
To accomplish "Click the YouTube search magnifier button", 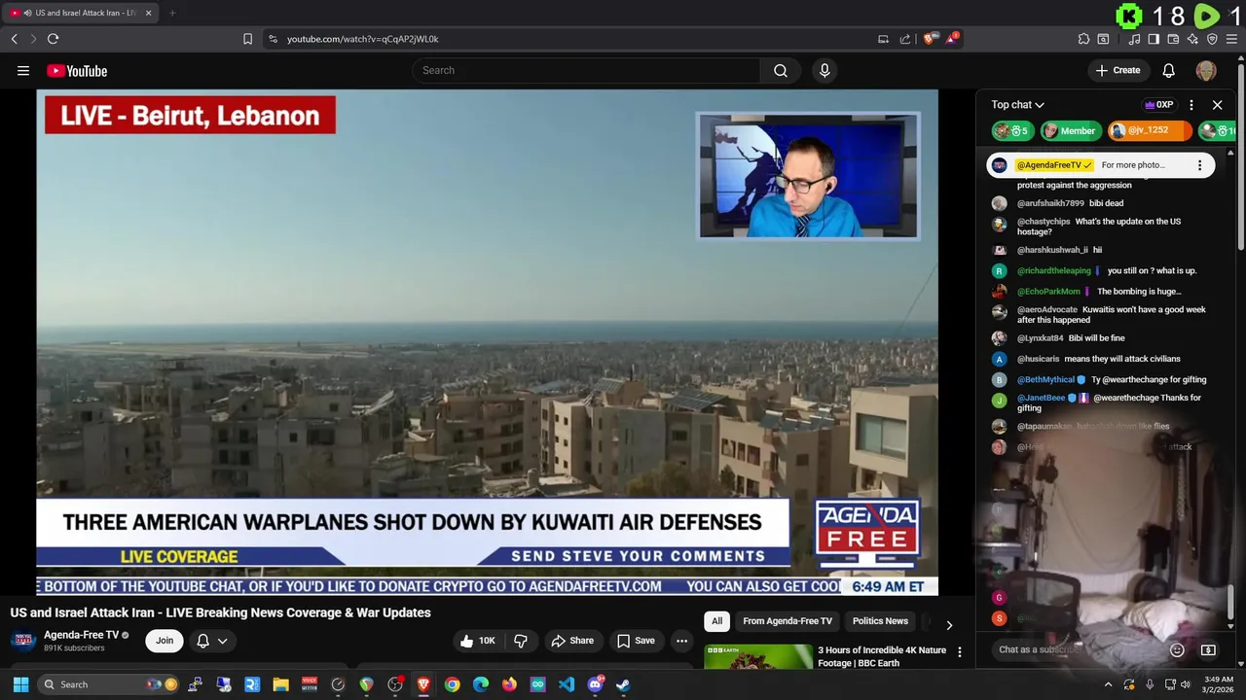I will (x=781, y=70).
